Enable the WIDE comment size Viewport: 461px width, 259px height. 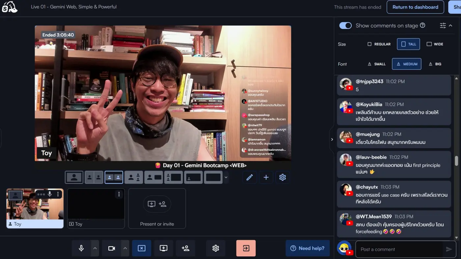[x=435, y=44]
